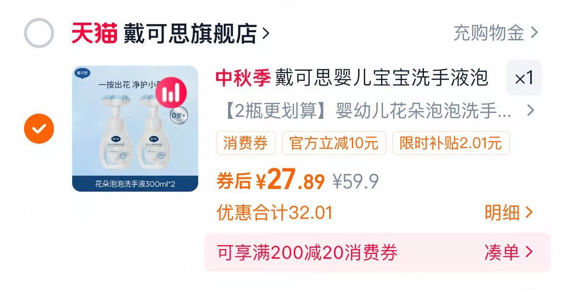Select the store checkbox for 戴可思旗舰店
Viewport: 563px width, 290px height.
39,33
